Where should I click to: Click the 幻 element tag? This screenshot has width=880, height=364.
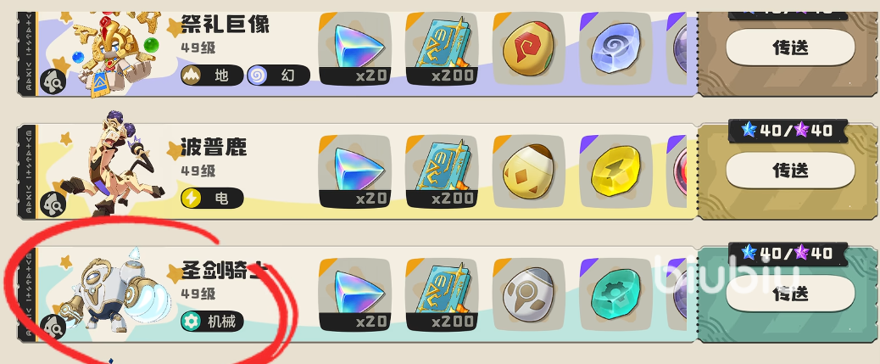[x=278, y=76]
